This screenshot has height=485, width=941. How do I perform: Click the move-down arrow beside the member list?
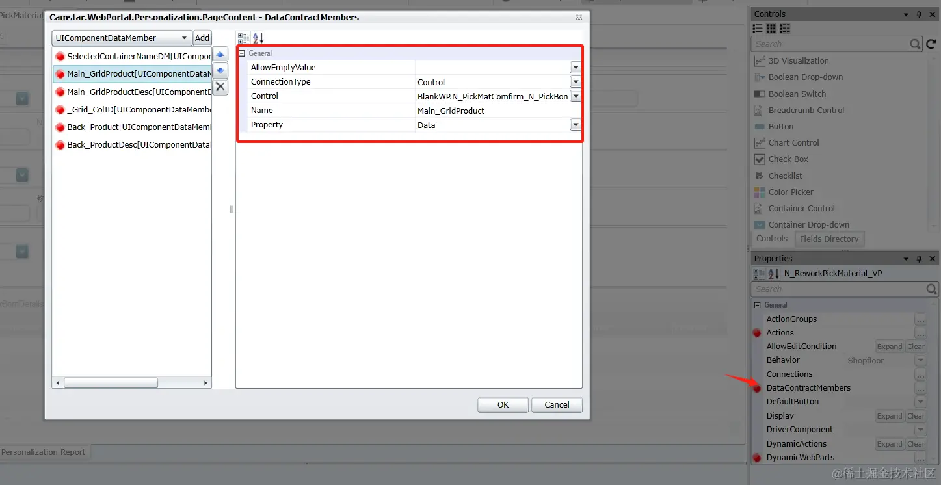tap(220, 71)
